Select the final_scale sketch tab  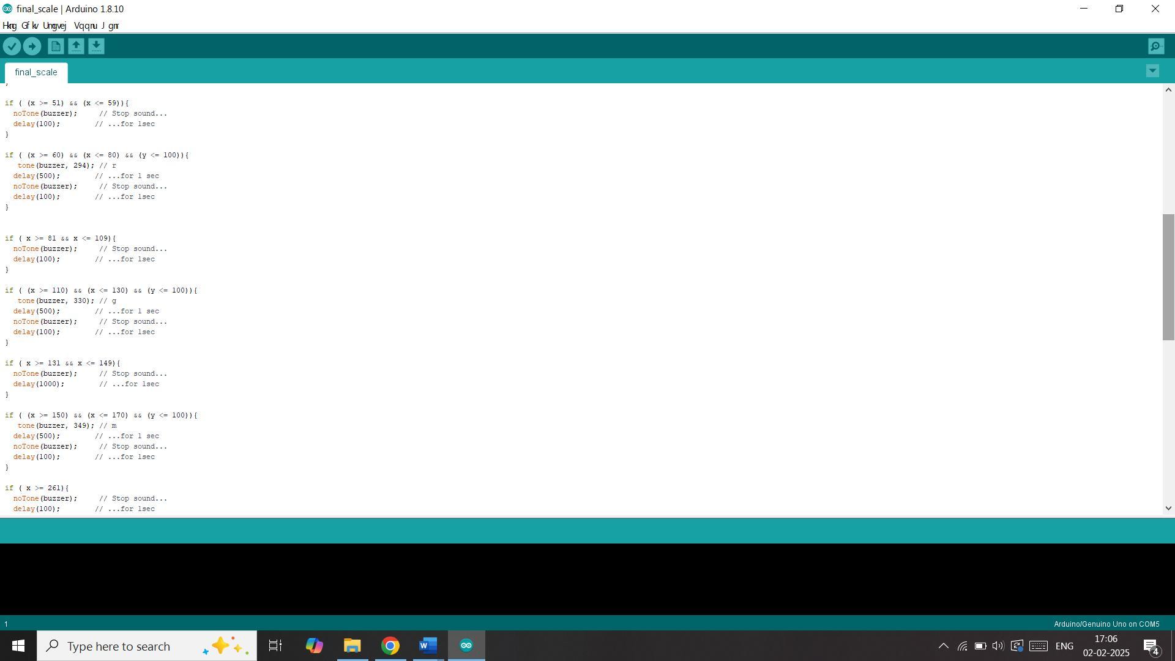coord(36,72)
